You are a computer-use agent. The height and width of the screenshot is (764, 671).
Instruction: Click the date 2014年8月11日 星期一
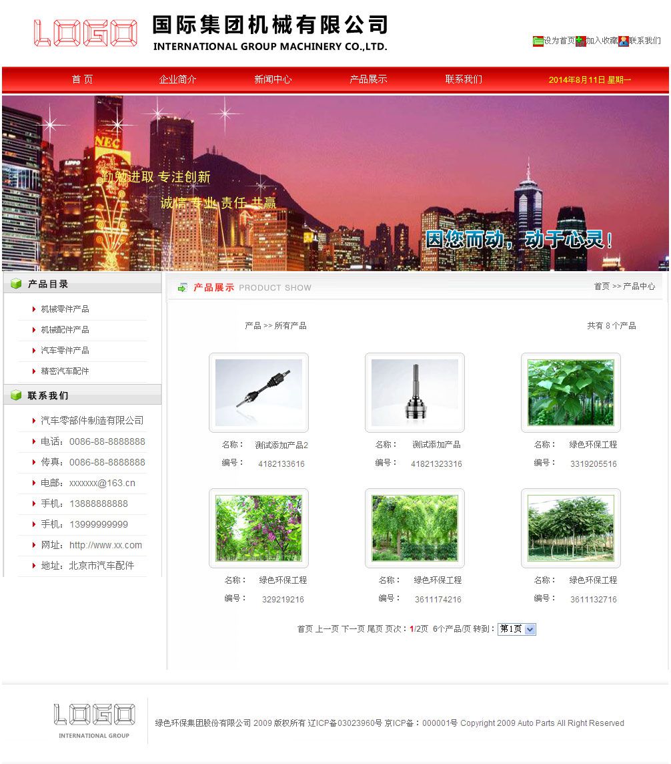[590, 80]
